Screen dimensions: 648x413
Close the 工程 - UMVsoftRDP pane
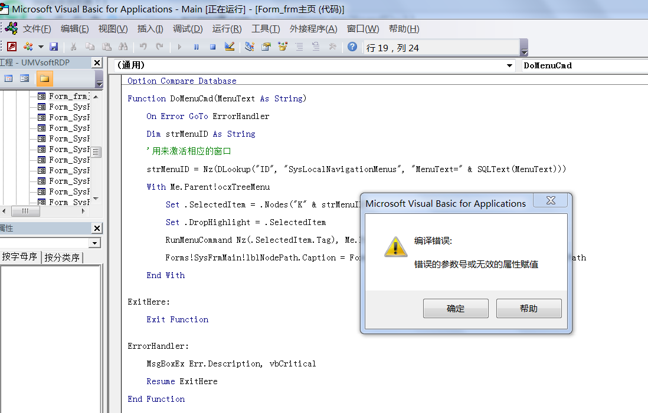coord(97,62)
